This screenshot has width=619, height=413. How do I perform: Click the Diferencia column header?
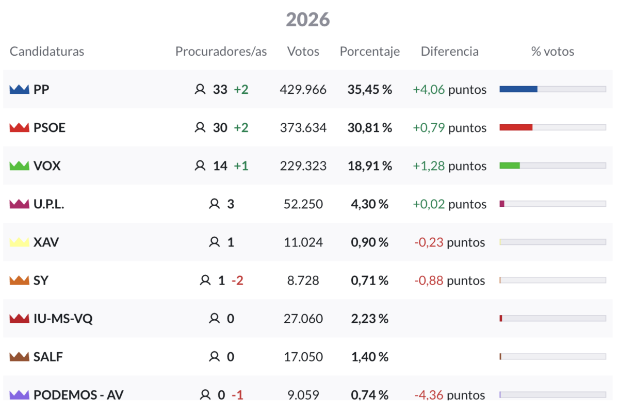tap(450, 52)
